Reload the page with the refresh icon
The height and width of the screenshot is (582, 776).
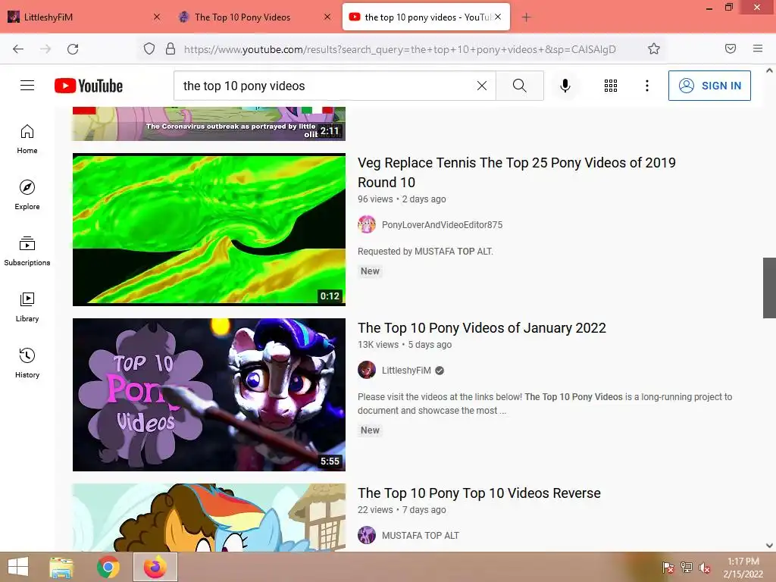click(x=73, y=49)
